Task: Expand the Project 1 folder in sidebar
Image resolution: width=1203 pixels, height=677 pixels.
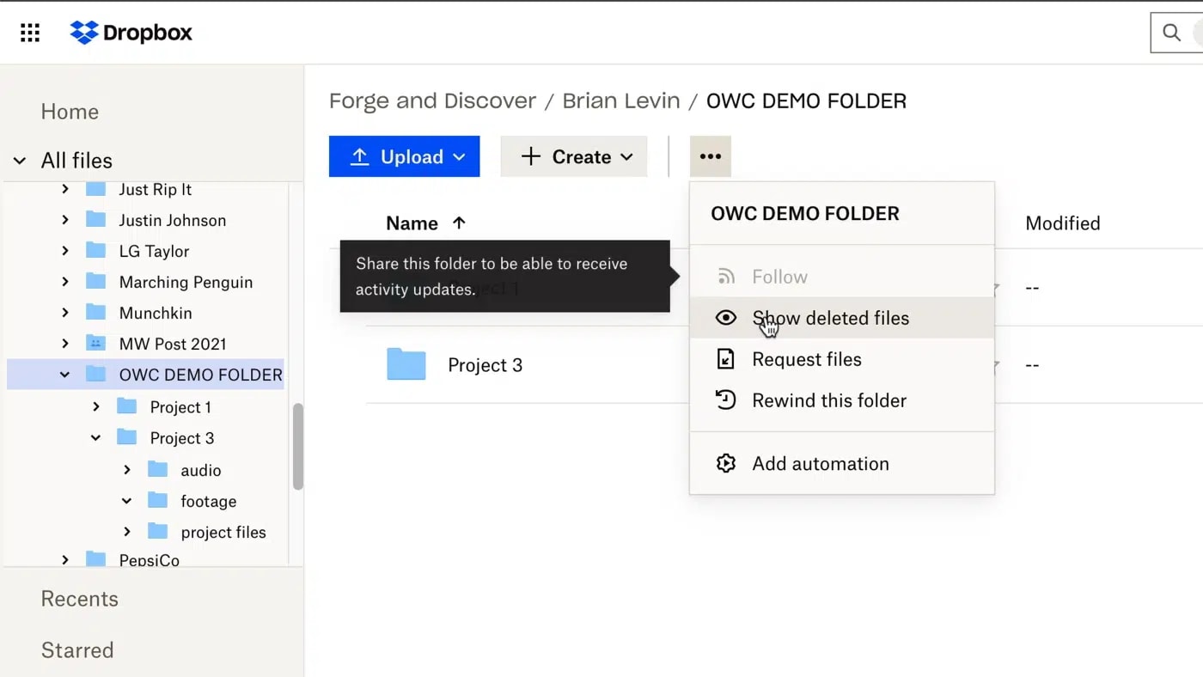Action: coord(95,406)
